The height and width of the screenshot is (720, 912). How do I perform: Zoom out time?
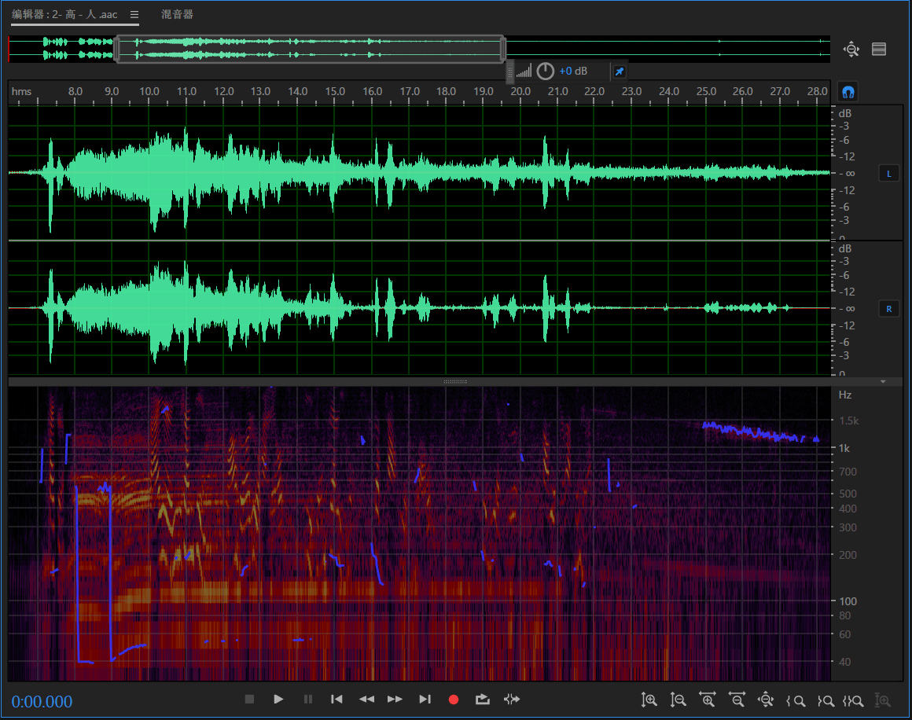(737, 700)
